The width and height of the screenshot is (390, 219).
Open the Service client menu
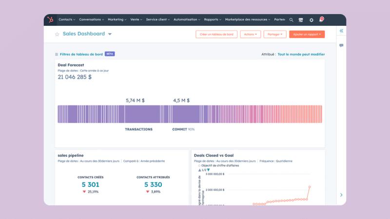coord(157,19)
